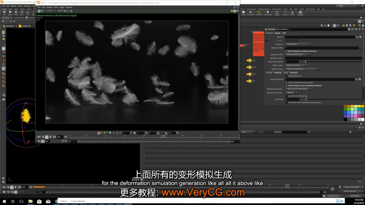365x205 pixels.
Task: Click the Point Scale slider
Action: [x=330, y=99]
